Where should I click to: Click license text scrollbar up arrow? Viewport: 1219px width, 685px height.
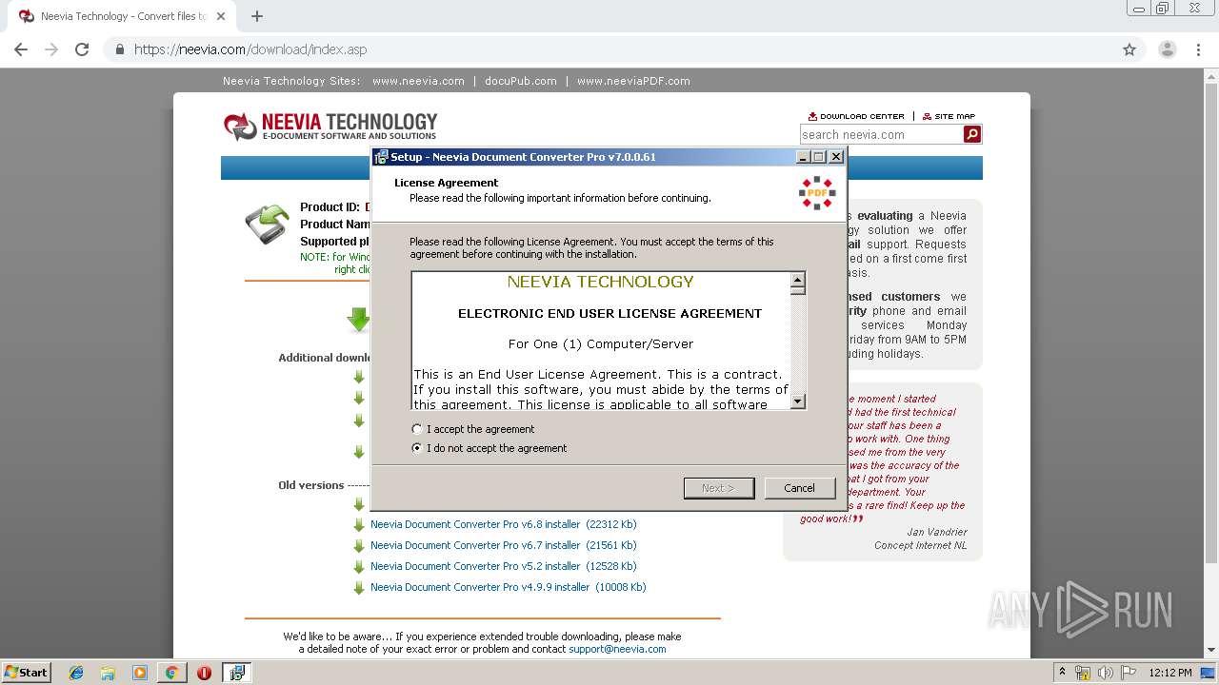pos(798,280)
